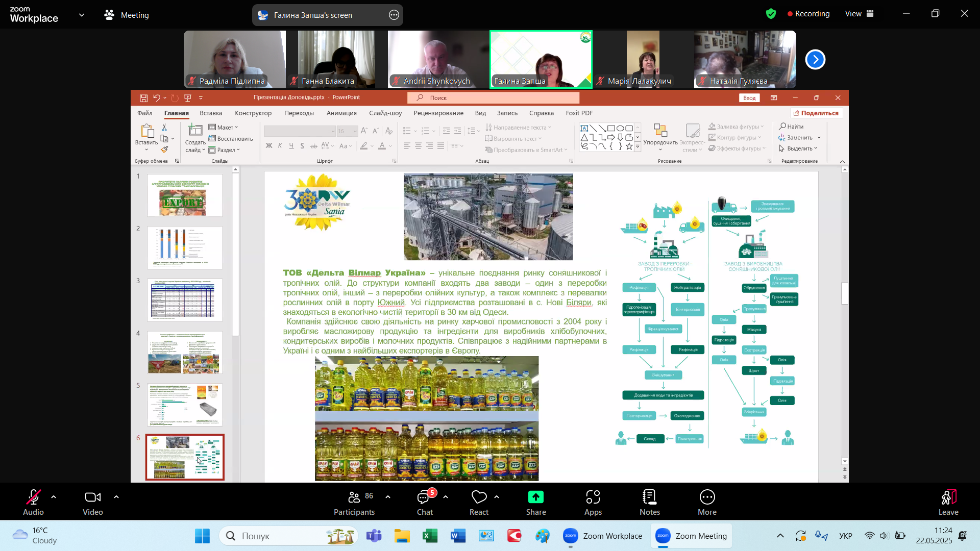Open Zoom Chat with 5 unread
The width and height of the screenshot is (980, 551).
click(x=425, y=503)
